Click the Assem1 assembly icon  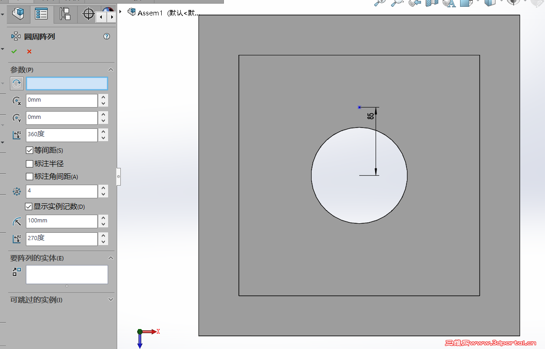[x=132, y=12]
